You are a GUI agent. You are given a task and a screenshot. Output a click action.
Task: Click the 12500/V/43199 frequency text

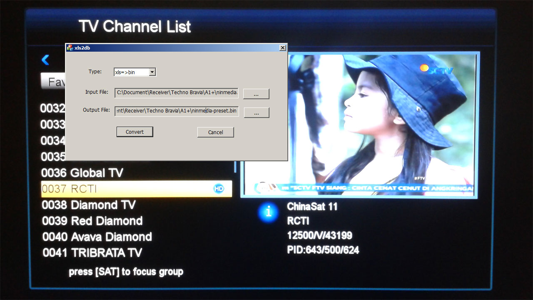[320, 236]
